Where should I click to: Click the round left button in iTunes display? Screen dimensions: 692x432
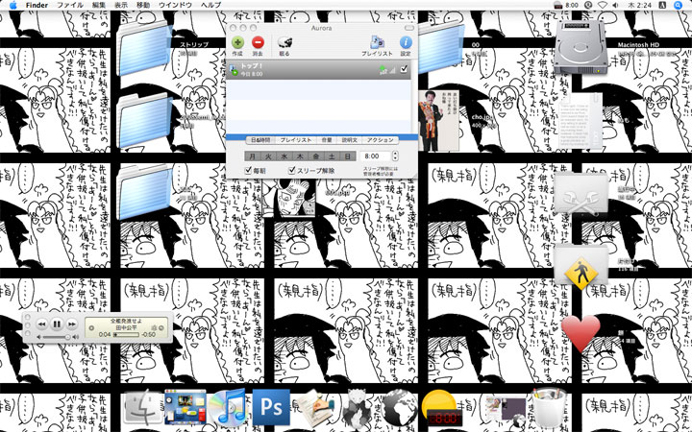91,327
